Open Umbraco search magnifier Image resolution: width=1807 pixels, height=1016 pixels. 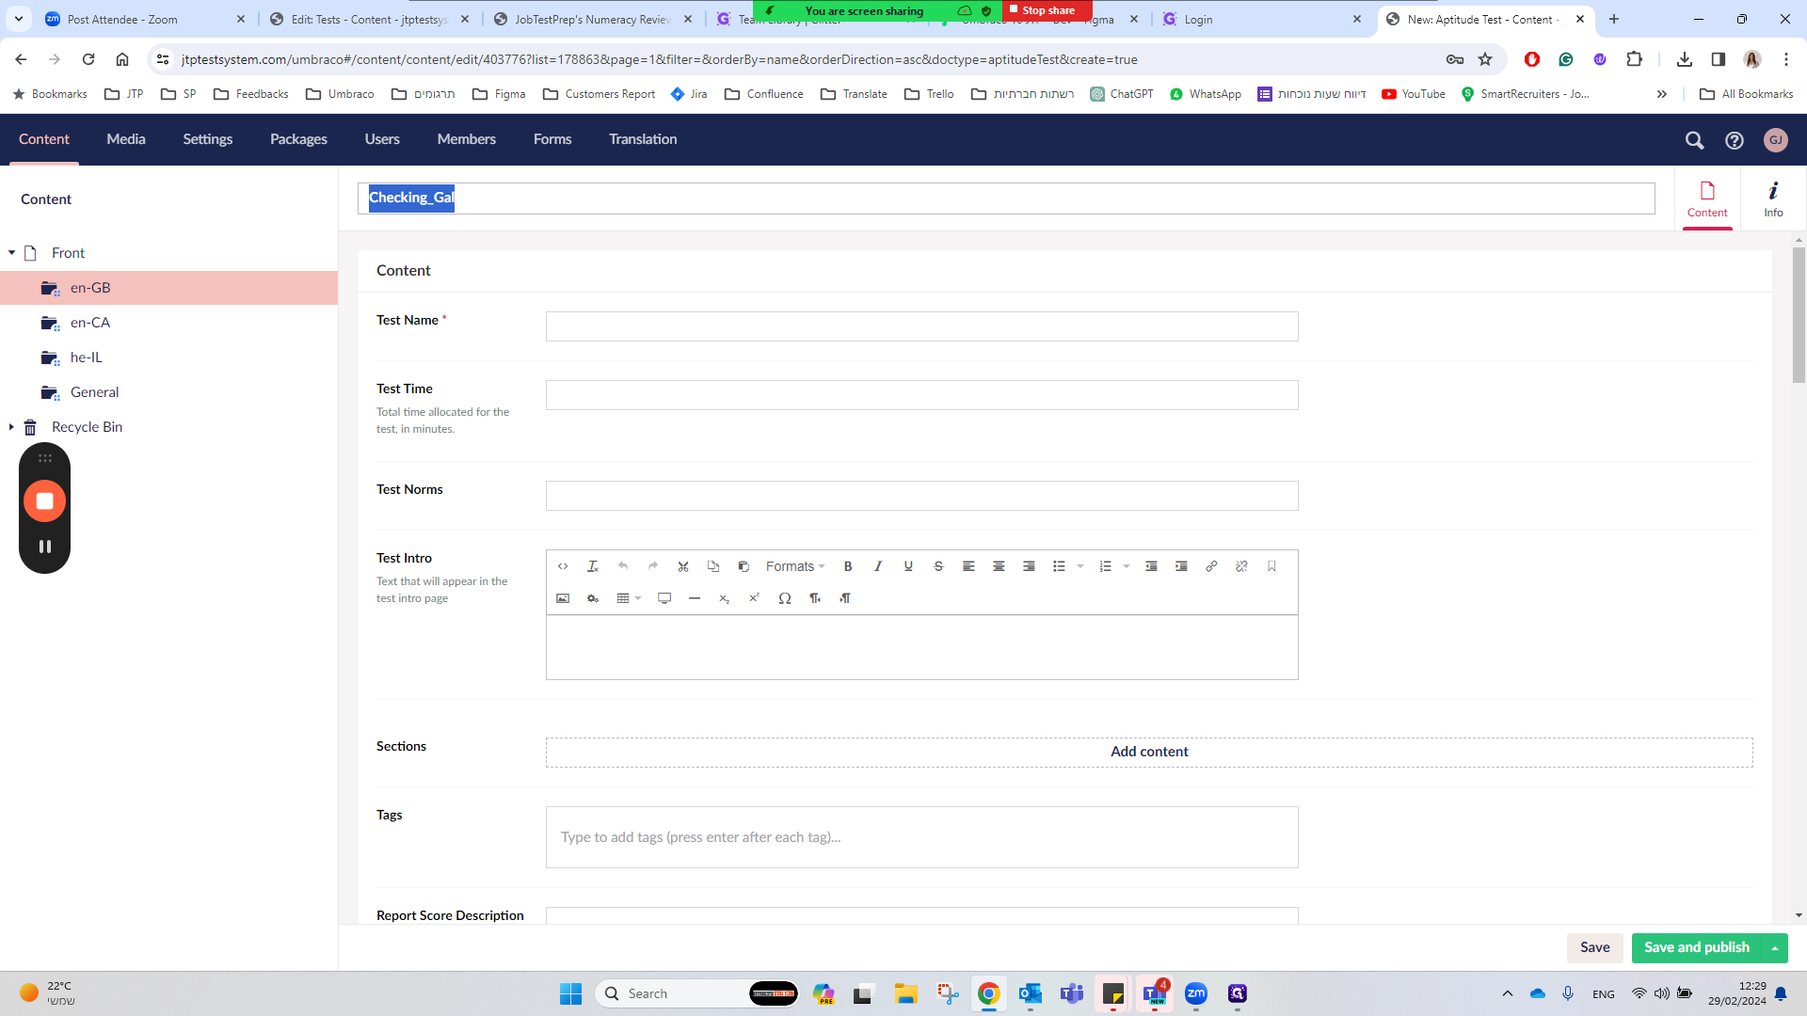1694,140
